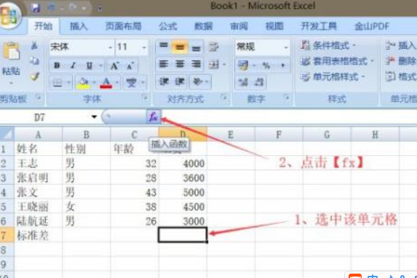The width and height of the screenshot is (417, 278).
Task: Open the font size dropdown 11
Action: pyautogui.click(x=144, y=47)
